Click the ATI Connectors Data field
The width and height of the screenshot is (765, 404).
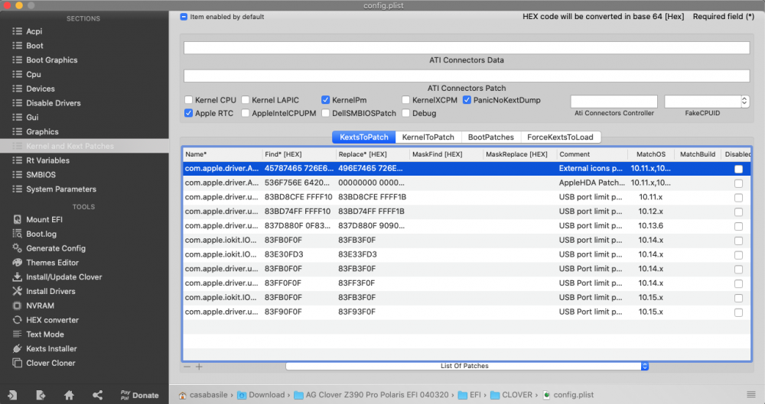pyautogui.click(x=467, y=48)
